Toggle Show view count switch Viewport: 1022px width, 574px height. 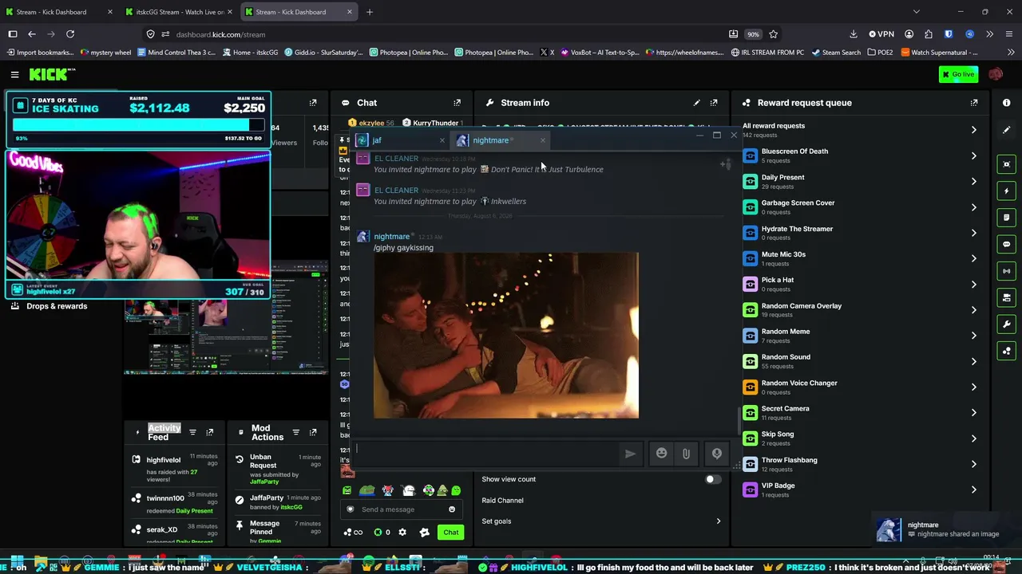[x=713, y=479]
